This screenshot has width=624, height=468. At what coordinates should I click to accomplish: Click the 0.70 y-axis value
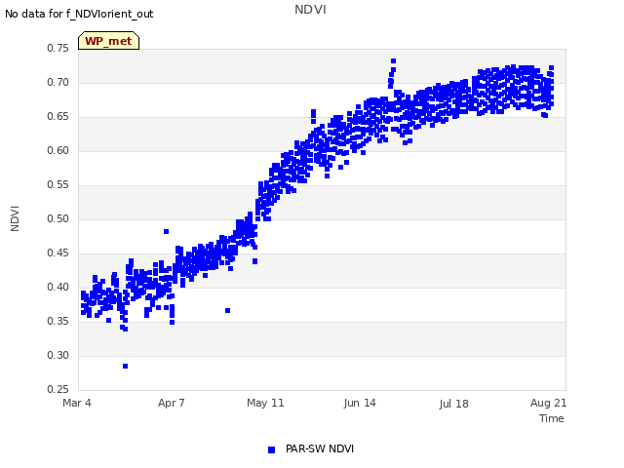[58, 82]
